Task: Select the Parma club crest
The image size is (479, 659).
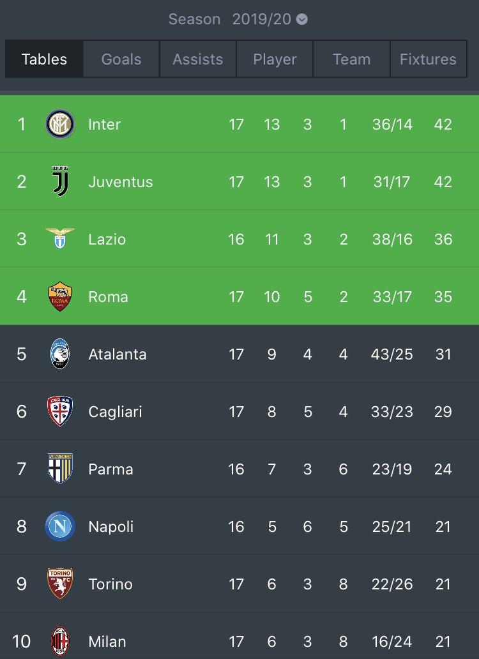Action: coord(60,469)
